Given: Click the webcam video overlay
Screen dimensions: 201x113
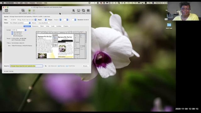Looking at the screenshot, I should tap(184, 11).
